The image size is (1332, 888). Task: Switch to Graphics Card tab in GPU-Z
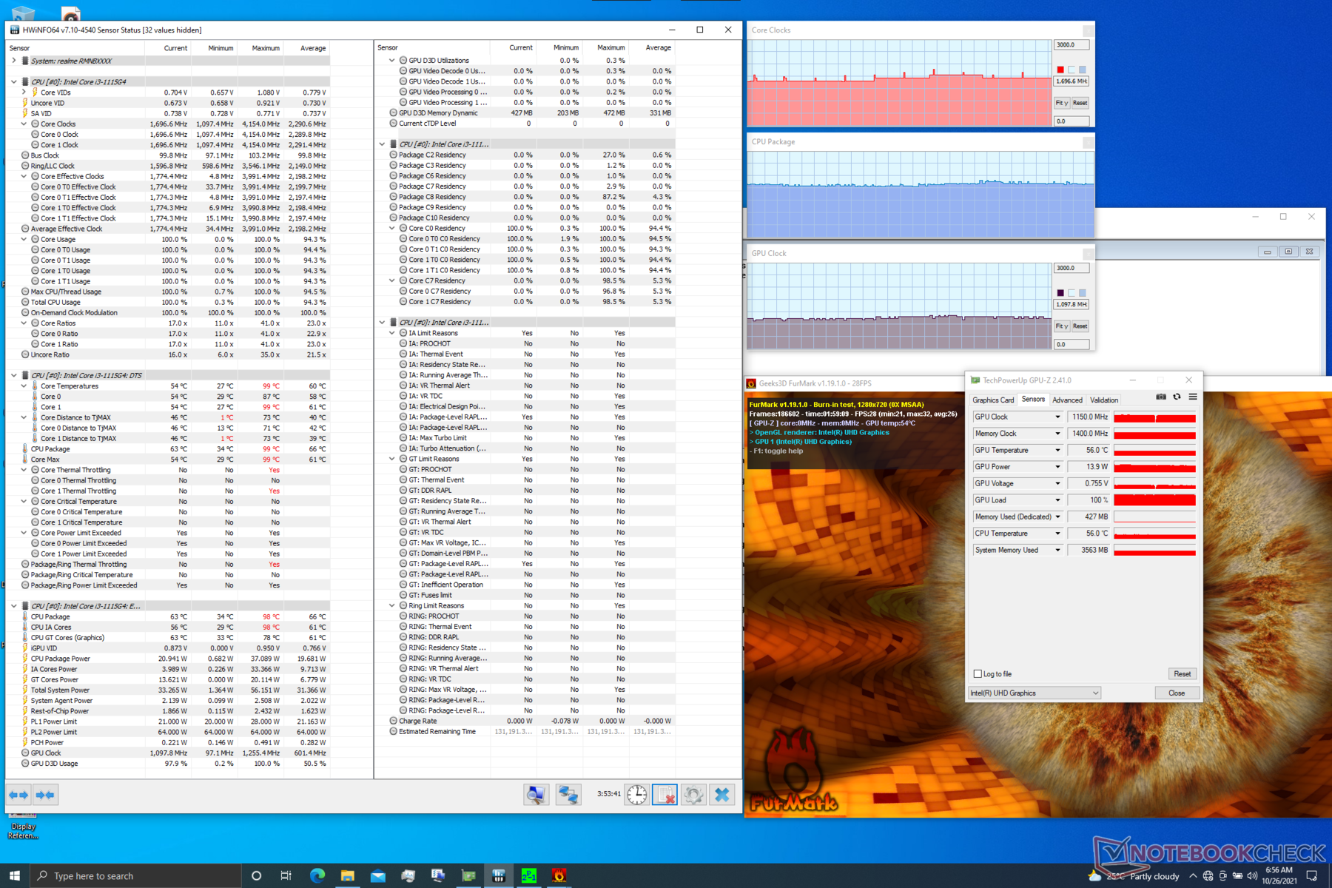pyautogui.click(x=993, y=400)
